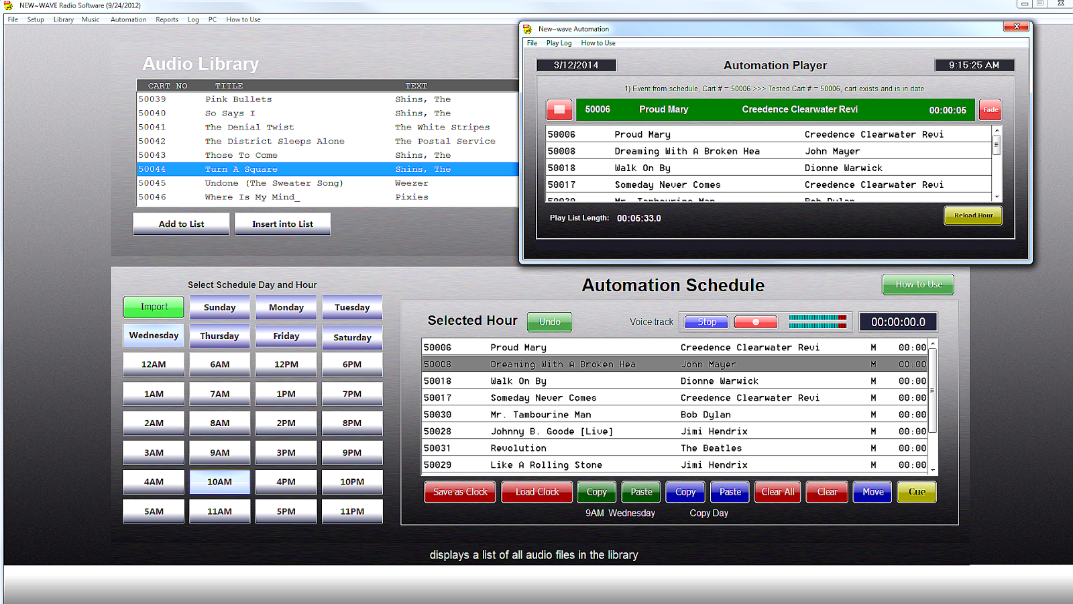Image resolution: width=1073 pixels, height=604 pixels.
Task: Select 'Like A Rolling Stone' schedule row
Action: pyautogui.click(x=675, y=465)
